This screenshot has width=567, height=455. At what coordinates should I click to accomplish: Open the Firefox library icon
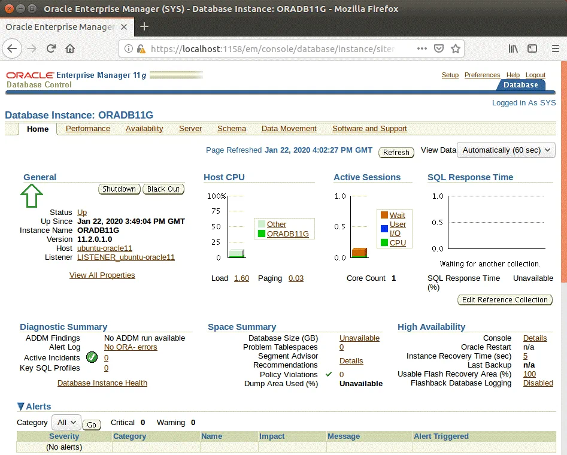(x=513, y=48)
